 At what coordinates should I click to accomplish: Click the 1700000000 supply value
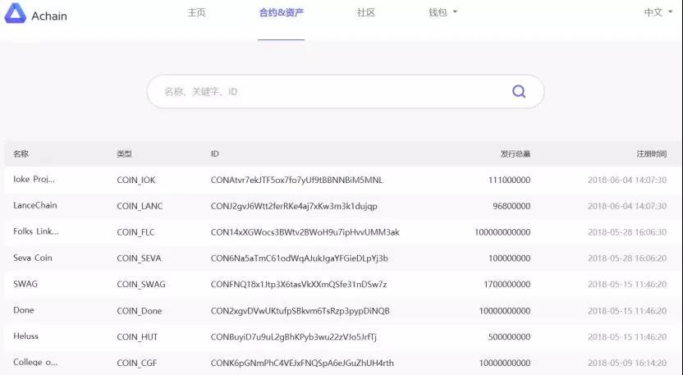click(x=507, y=285)
